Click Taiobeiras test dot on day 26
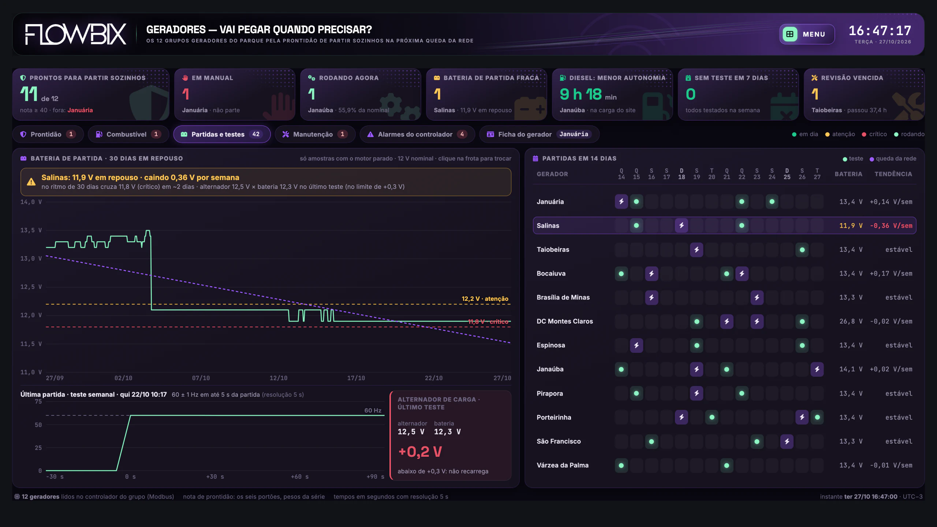937x527 pixels. click(802, 250)
